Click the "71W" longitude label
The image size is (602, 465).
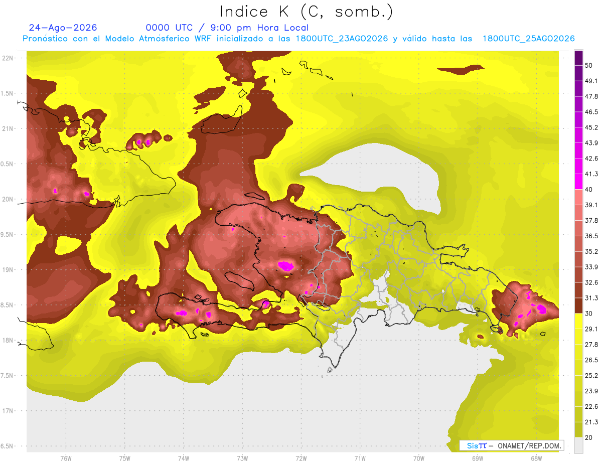360,458
